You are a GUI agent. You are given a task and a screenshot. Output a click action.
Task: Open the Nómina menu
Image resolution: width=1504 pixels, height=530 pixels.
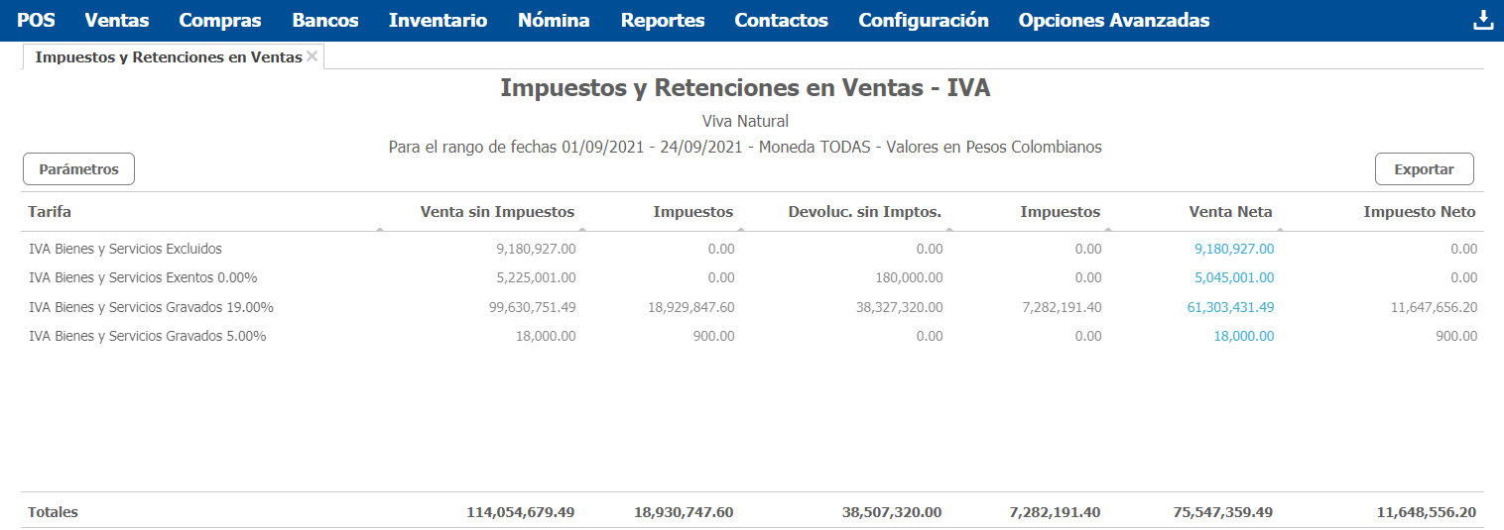point(554,20)
